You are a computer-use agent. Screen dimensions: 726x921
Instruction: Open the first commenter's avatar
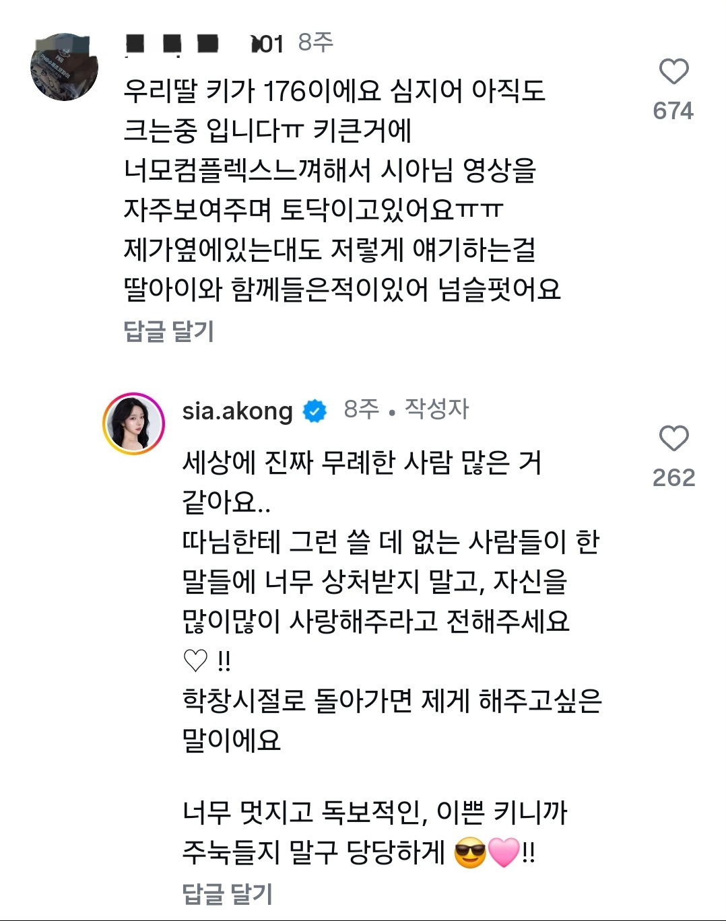[64, 67]
